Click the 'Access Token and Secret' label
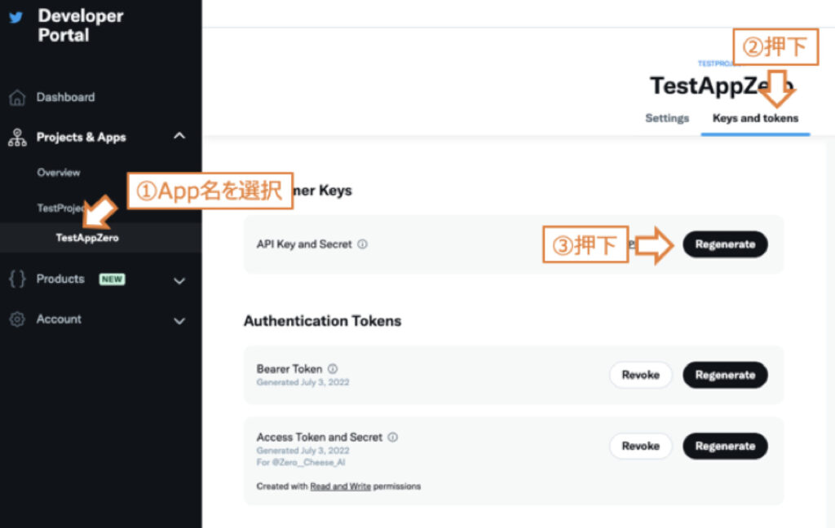 [x=319, y=437]
